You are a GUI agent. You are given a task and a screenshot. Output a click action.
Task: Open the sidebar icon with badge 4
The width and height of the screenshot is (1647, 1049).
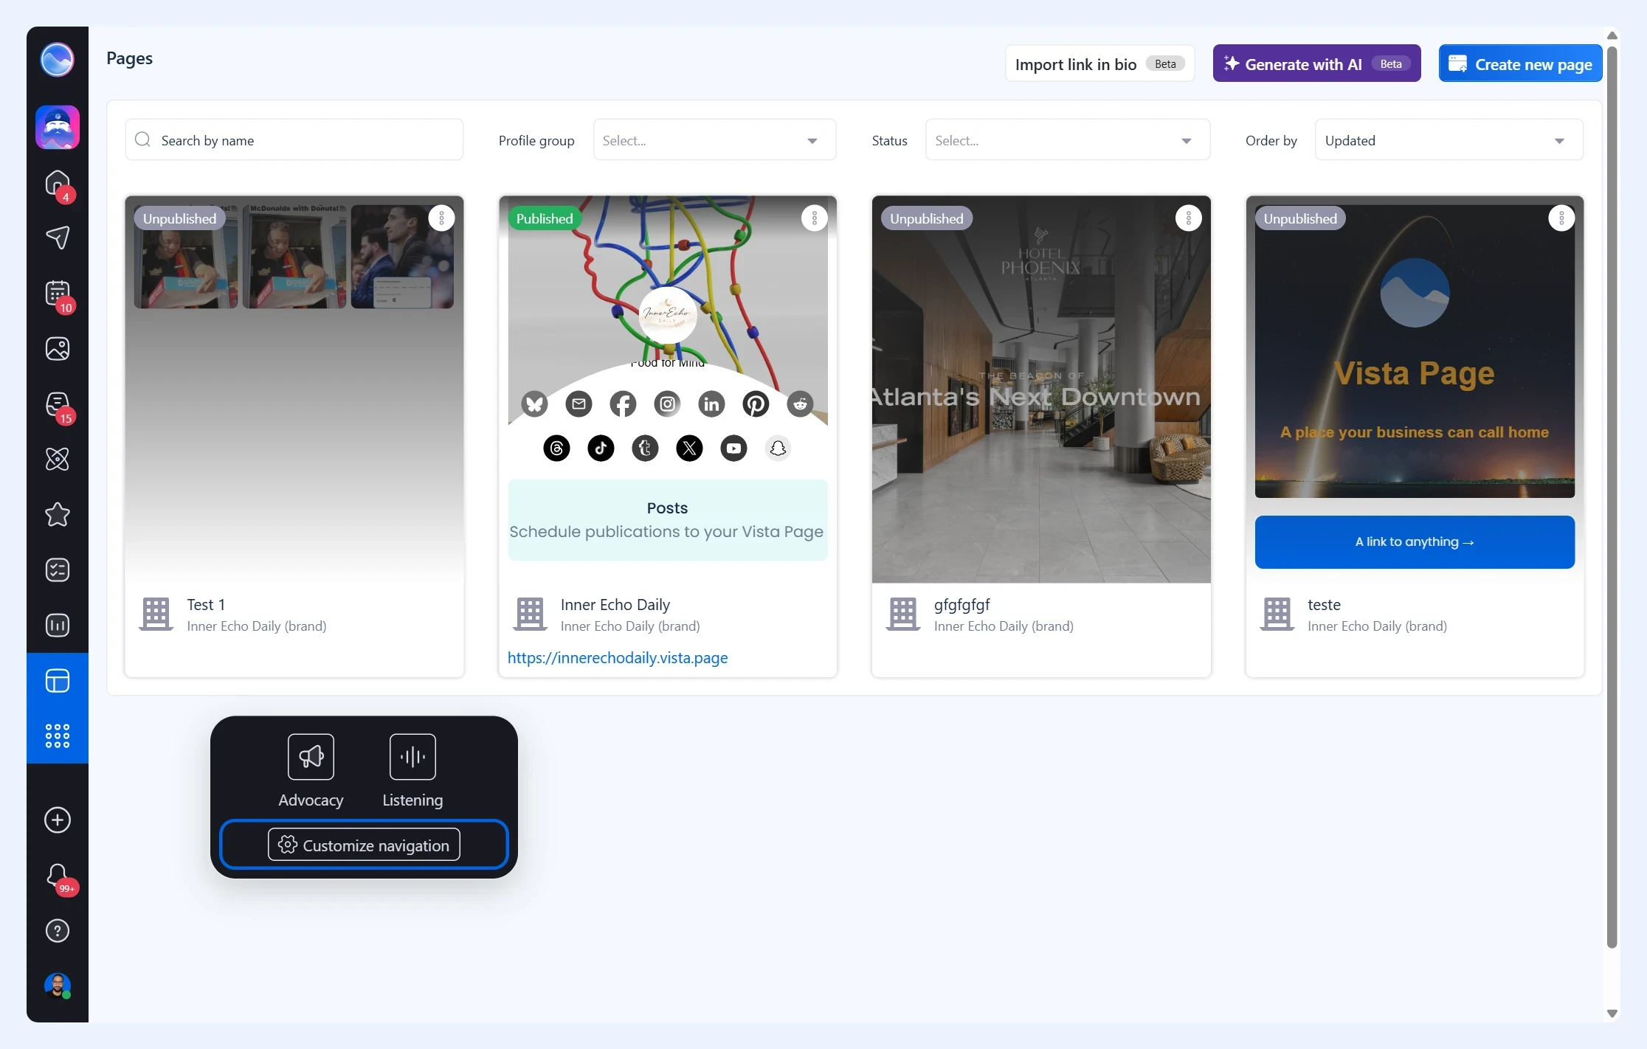click(x=58, y=184)
